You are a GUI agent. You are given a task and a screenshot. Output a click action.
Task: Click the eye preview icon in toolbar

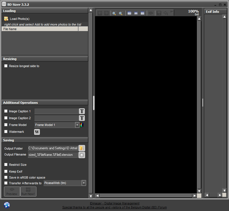(x=151, y=13)
